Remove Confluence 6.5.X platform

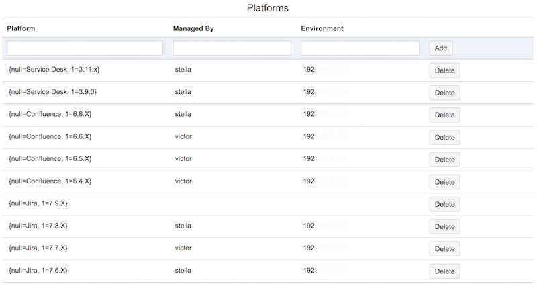tap(444, 160)
